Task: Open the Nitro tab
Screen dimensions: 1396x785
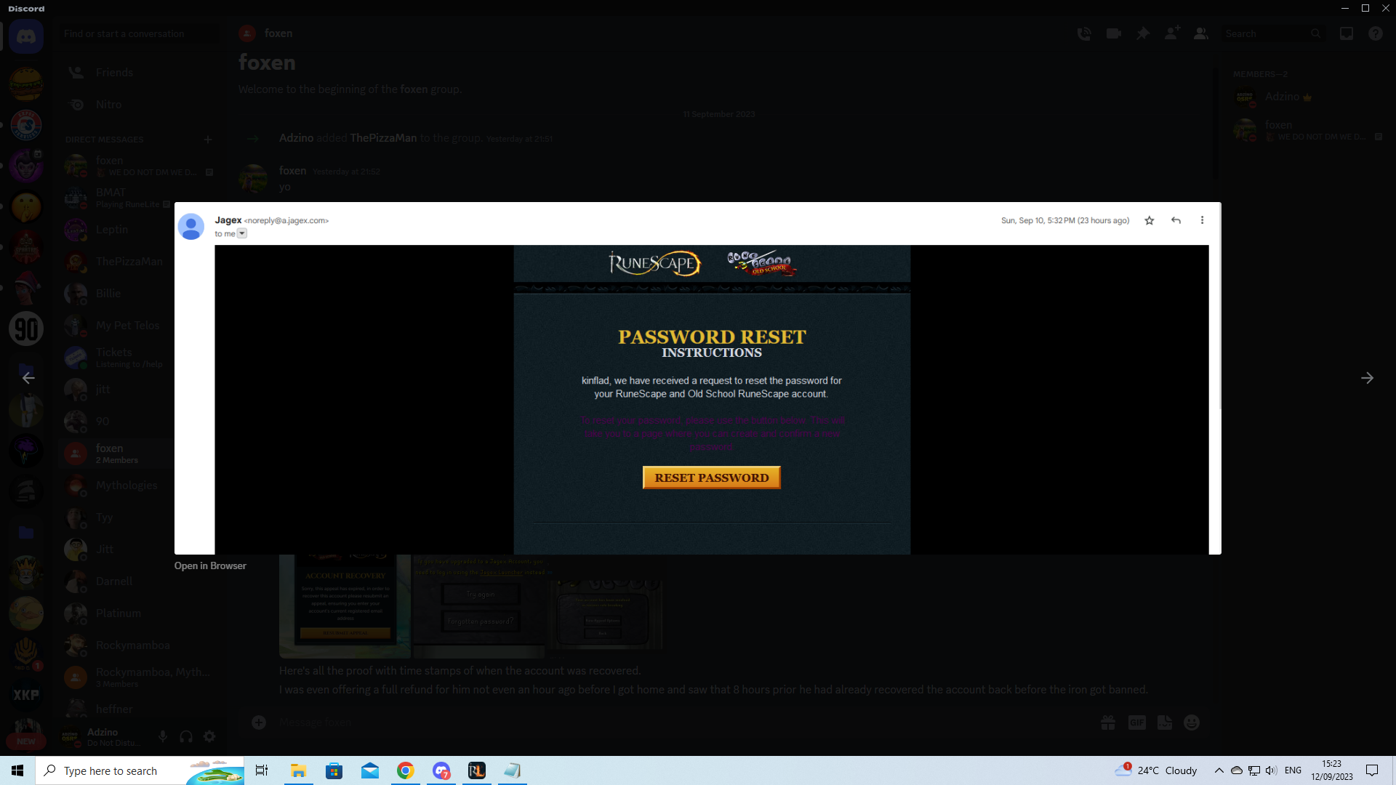Action: point(108,105)
